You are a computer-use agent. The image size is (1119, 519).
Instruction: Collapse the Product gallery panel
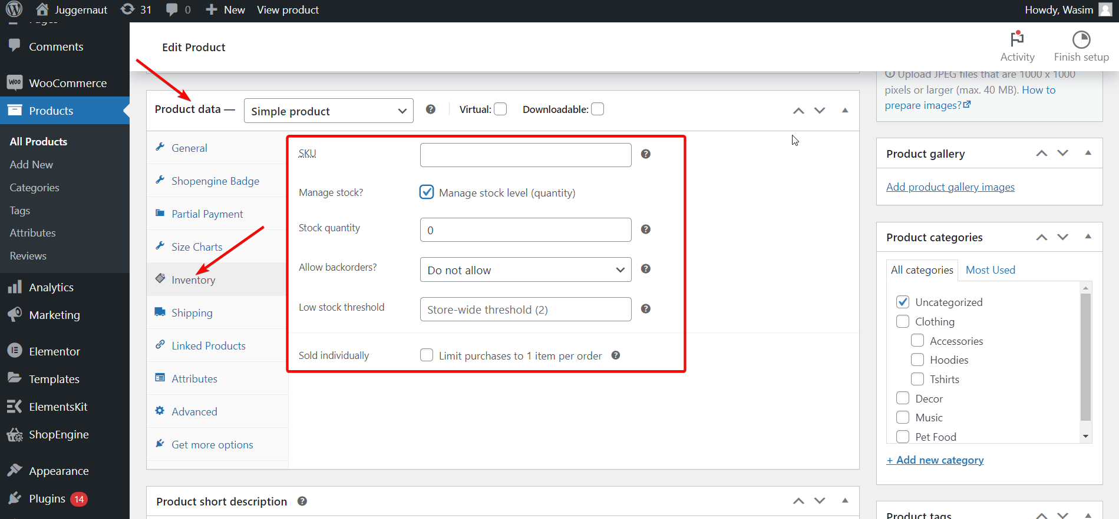pyautogui.click(x=1088, y=153)
